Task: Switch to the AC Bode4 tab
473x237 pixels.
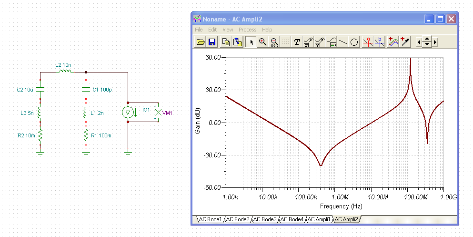Action: [x=292, y=219]
